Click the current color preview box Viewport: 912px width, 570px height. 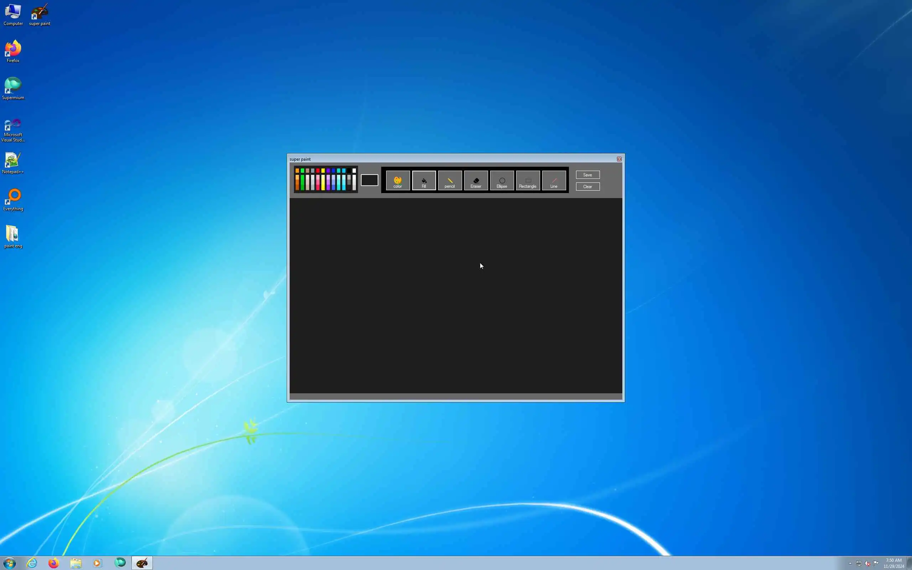369,180
